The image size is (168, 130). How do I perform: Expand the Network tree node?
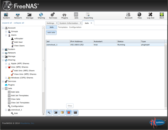[3, 53]
